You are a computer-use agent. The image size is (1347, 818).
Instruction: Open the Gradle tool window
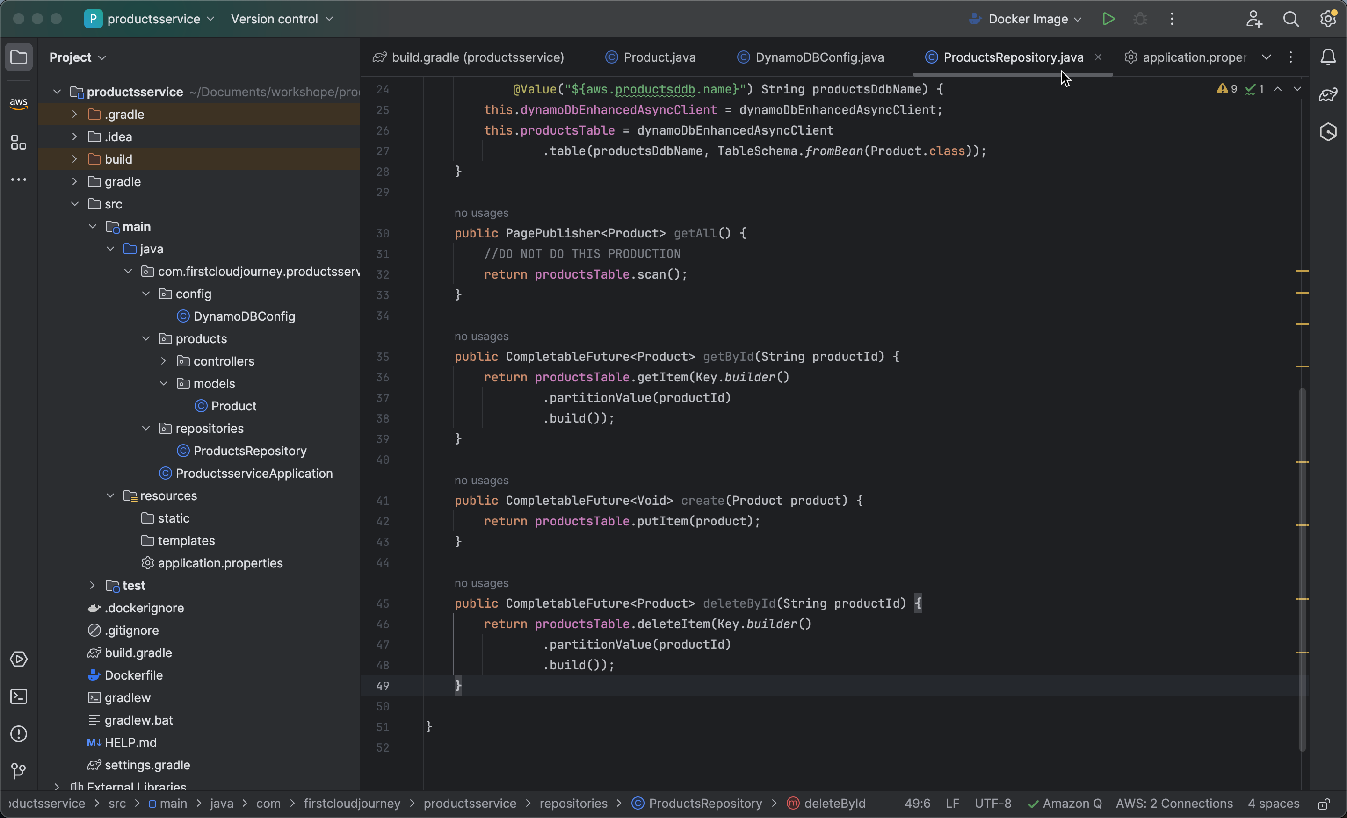click(x=1328, y=94)
